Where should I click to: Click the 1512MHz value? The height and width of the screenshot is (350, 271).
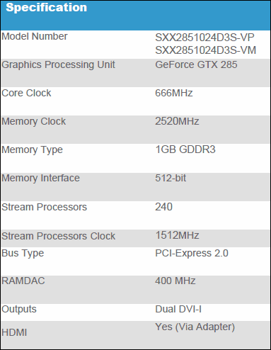pos(177,235)
